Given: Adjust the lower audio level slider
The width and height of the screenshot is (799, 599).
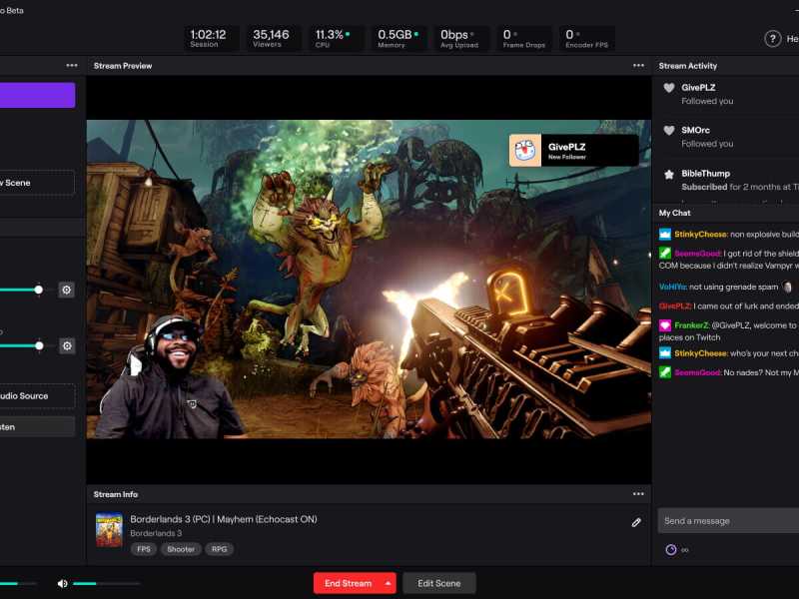Looking at the screenshot, I should point(39,345).
